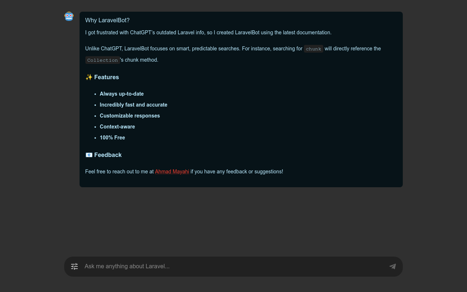
Task: Click the sparkles emoji beside Features
Action: (x=89, y=77)
